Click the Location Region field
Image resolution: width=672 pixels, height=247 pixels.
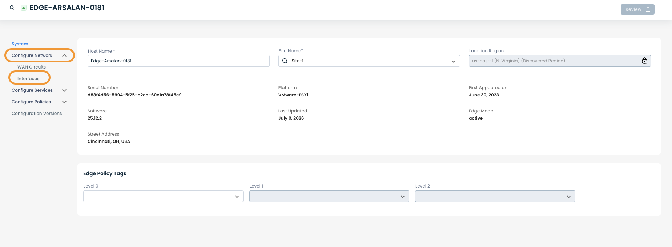tap(560, 61)
